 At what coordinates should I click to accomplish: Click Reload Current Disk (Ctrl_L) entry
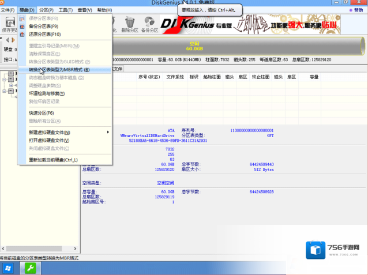coord(53,160)
